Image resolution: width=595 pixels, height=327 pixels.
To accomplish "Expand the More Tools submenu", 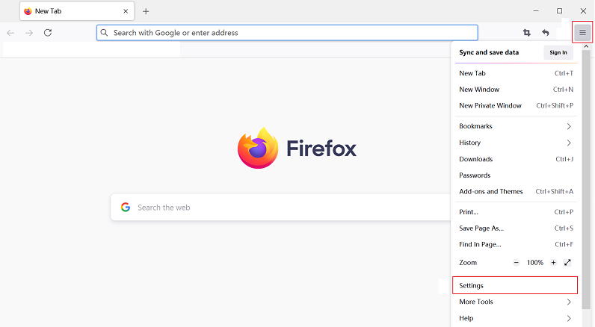I will (x=516, y=302).
